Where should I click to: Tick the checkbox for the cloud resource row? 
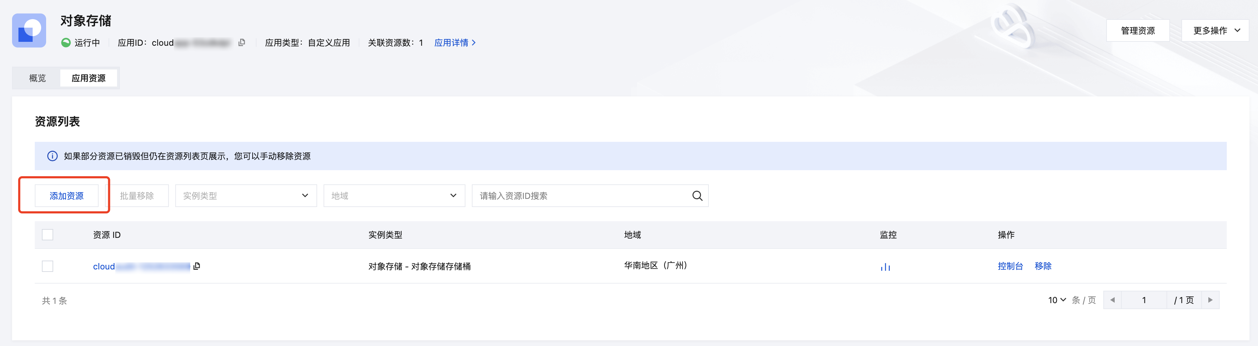pyautogui.click(x=48, y=266)
